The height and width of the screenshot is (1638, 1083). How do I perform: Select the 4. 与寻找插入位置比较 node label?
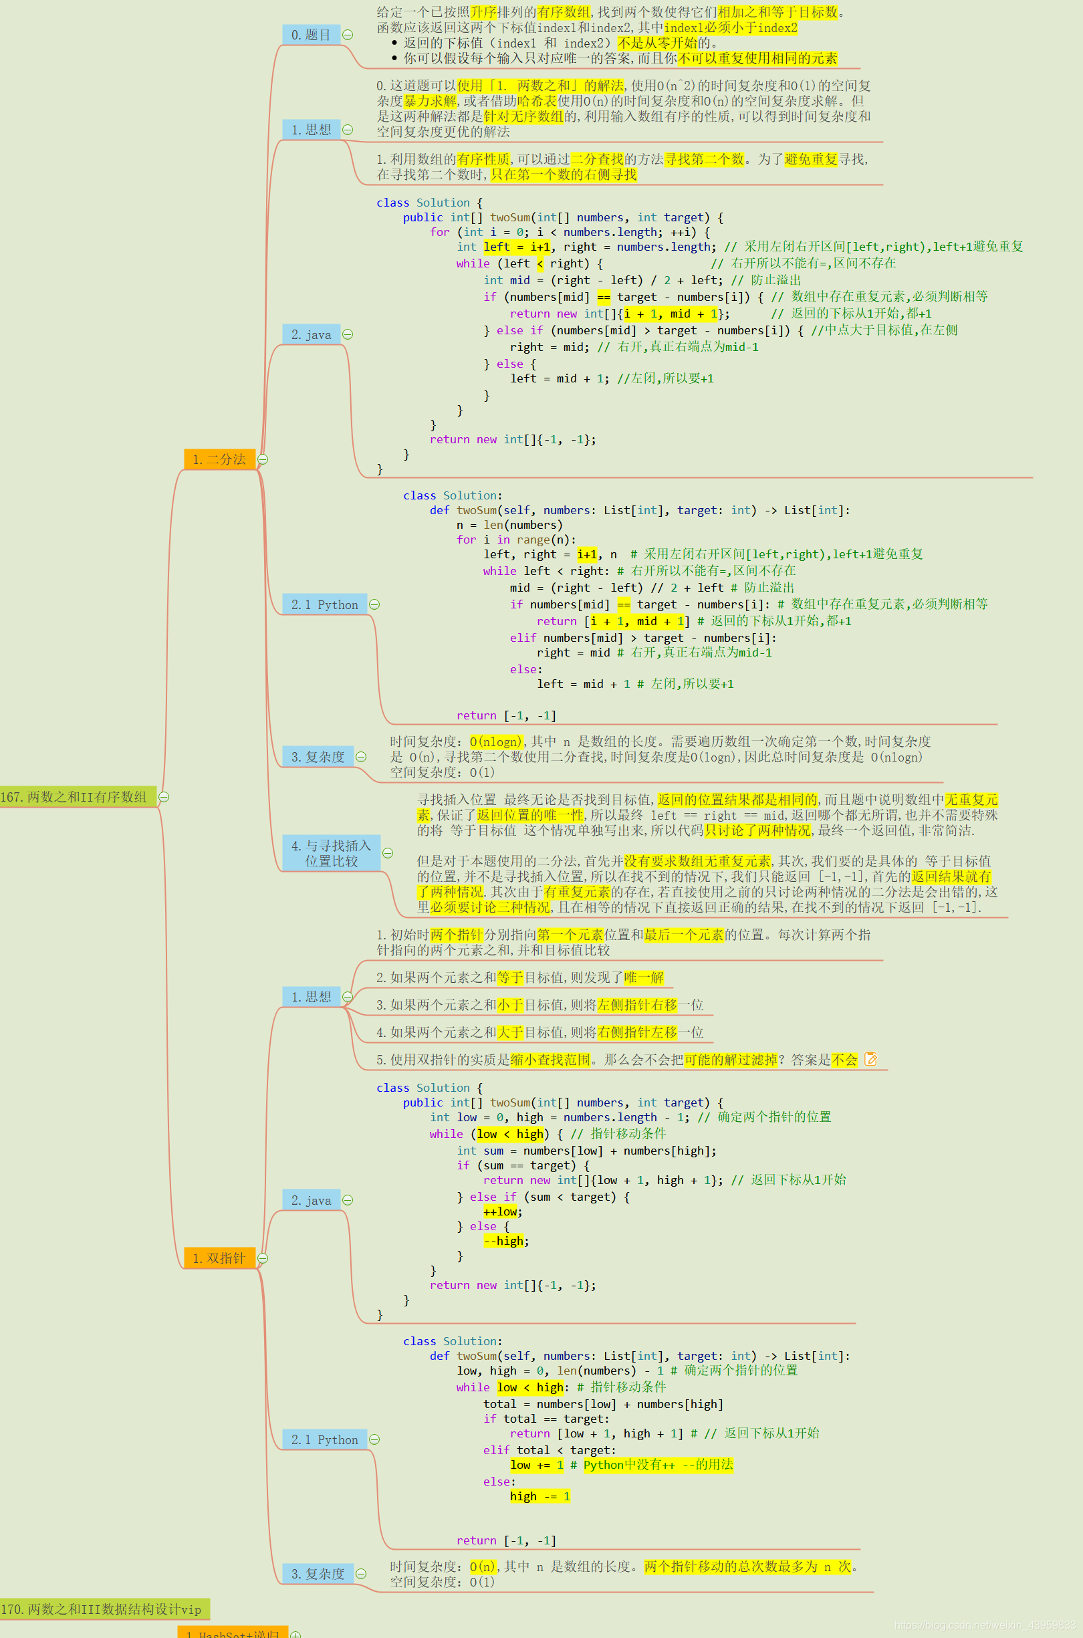tap(332, 853)
